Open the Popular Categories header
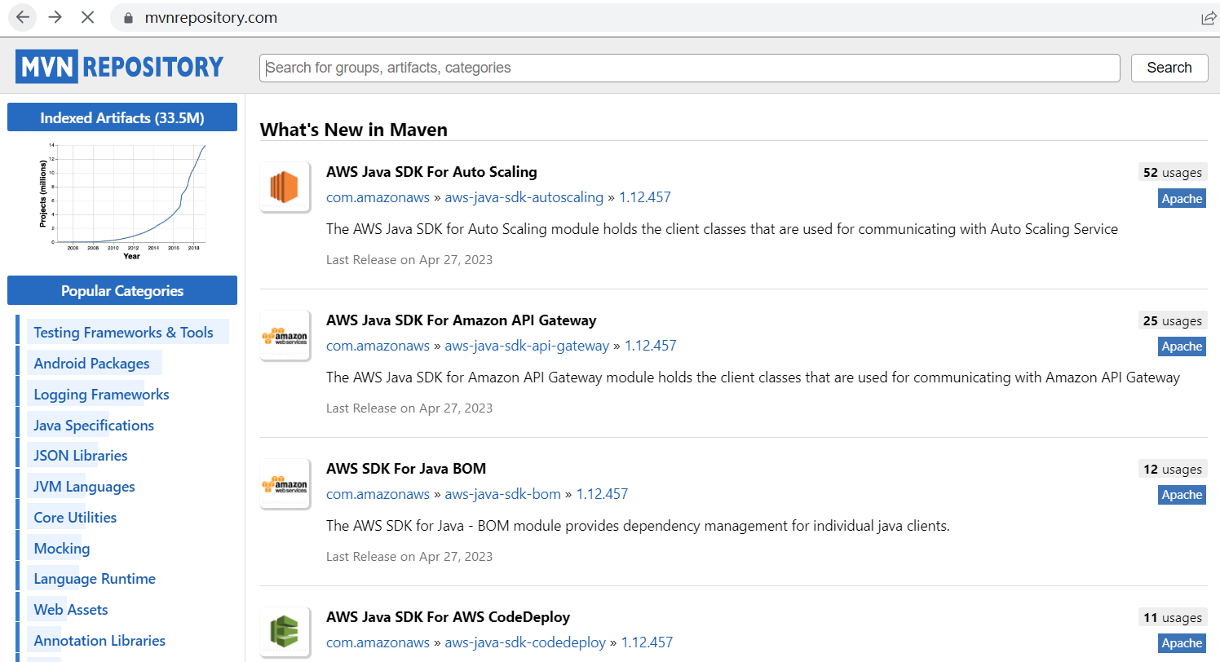The height and width of the screenshot is (662, 1220). pos(122,290)
